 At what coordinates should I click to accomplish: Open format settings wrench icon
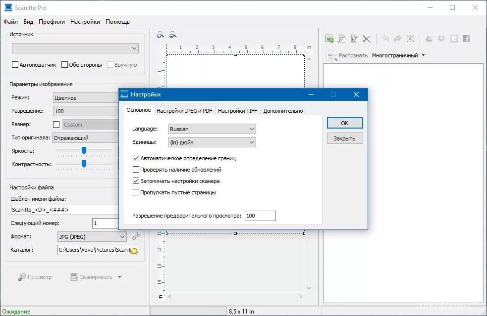pos(135,236)
